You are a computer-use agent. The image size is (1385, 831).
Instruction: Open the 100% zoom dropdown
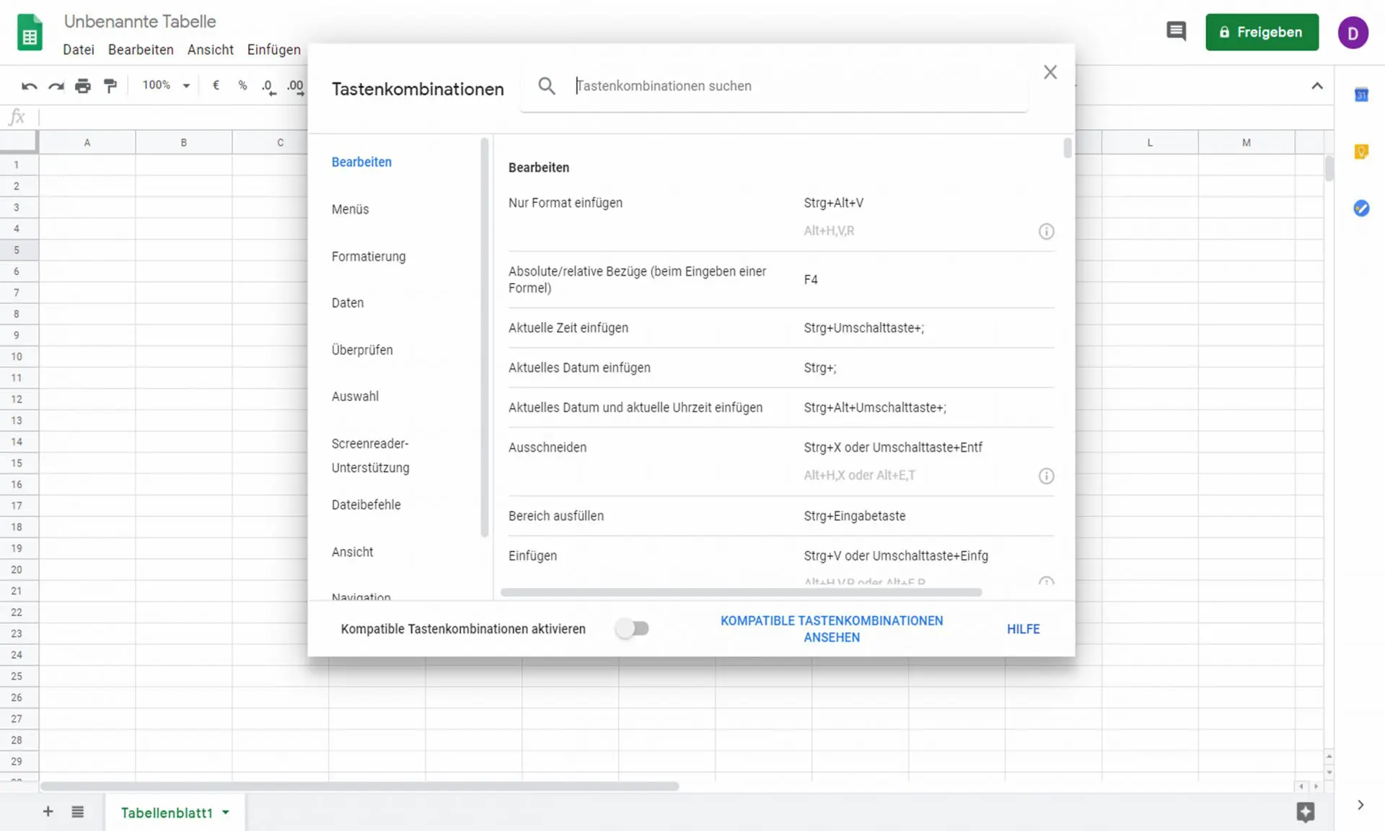point(166,85)
